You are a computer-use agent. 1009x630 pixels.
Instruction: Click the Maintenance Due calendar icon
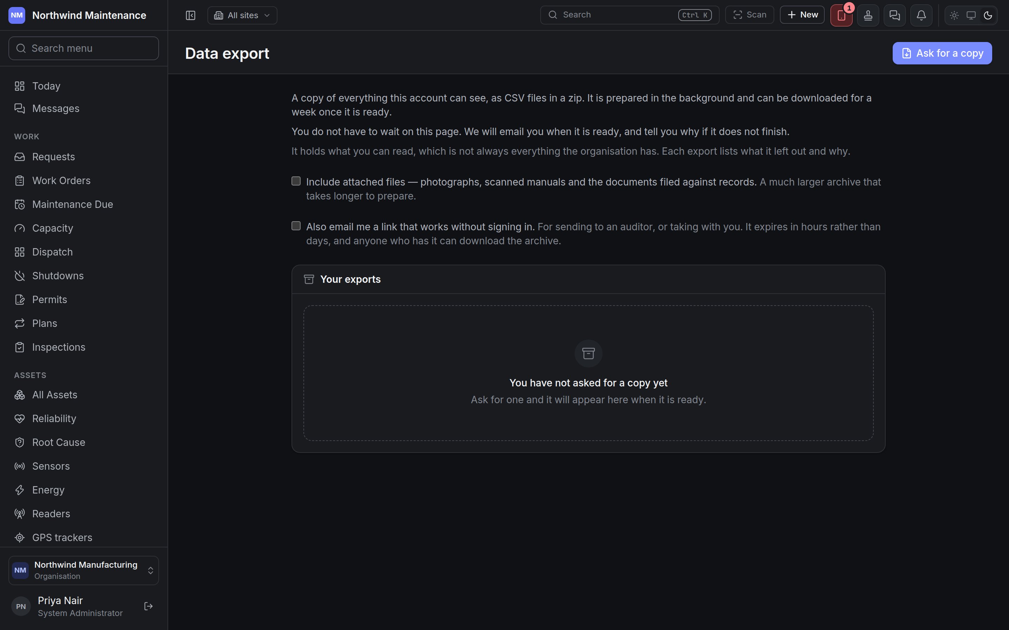coord(20,205)
